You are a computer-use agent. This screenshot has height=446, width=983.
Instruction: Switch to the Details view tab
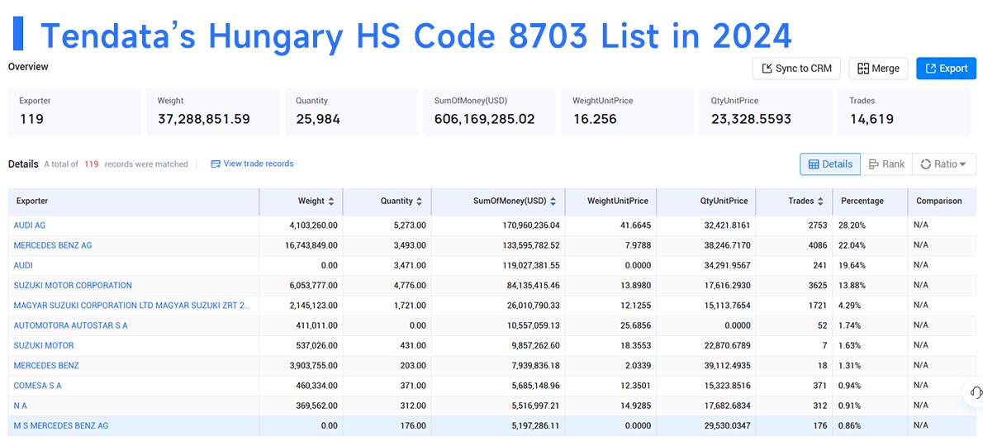coord(830,164)
